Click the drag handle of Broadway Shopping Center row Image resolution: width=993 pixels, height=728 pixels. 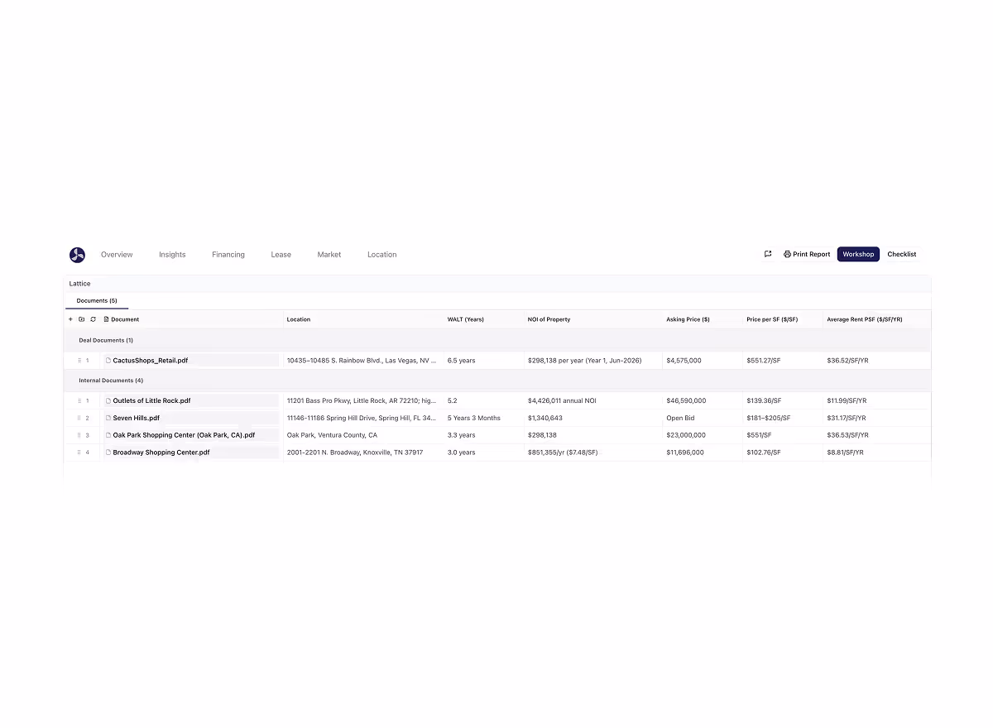coord(79,453)
